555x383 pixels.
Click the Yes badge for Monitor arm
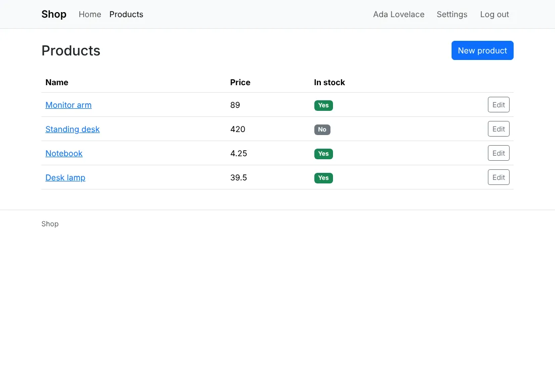(x=323, y=105)
